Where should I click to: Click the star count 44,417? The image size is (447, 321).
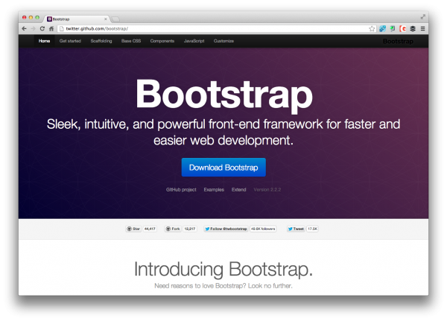click(150, 229)
